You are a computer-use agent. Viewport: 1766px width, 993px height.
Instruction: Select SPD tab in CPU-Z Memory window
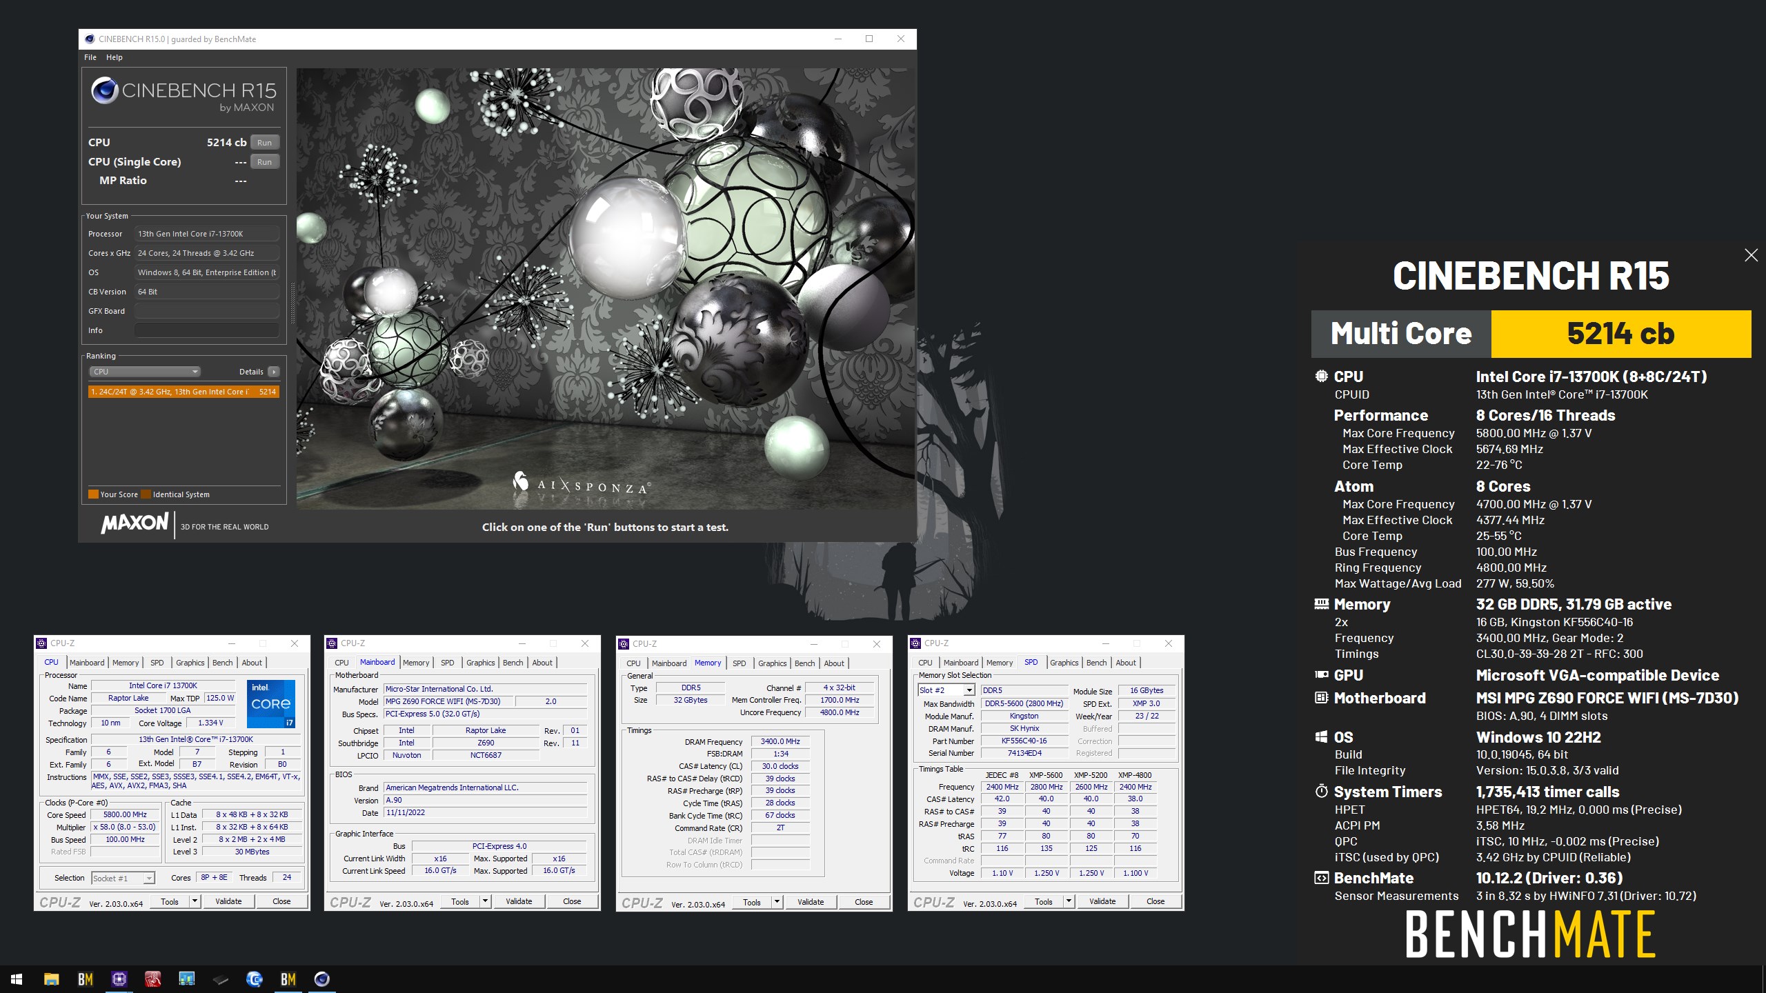pos(739,663)
